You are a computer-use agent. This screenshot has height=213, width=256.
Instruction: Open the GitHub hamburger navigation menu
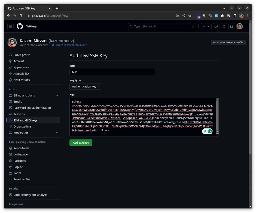coord(11,26)
